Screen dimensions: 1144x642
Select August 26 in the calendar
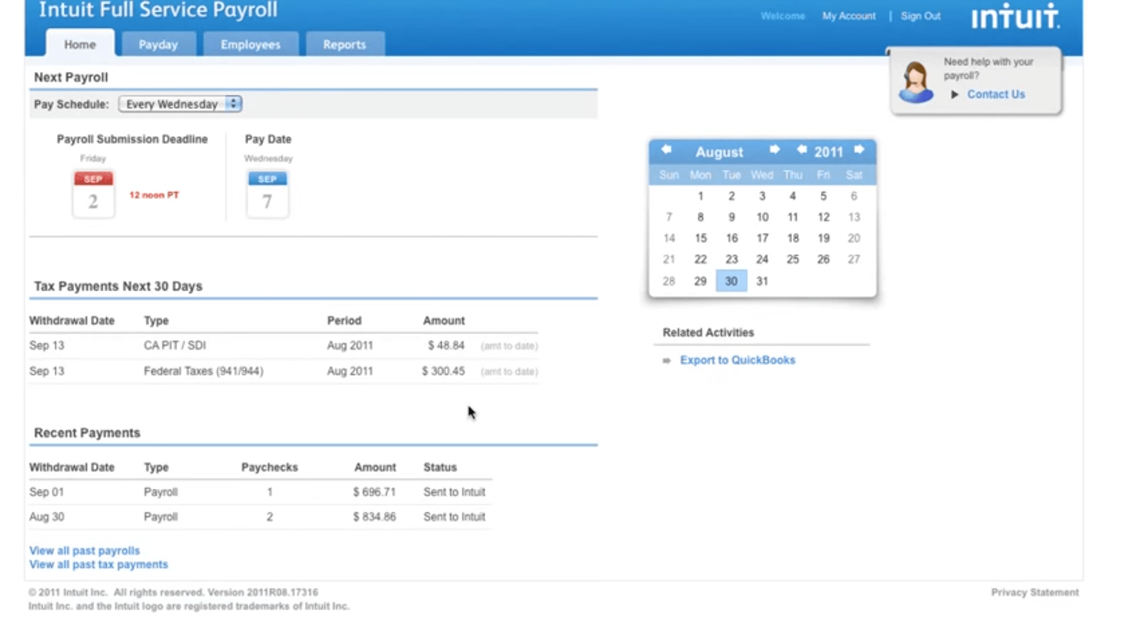tap(823, 259)
